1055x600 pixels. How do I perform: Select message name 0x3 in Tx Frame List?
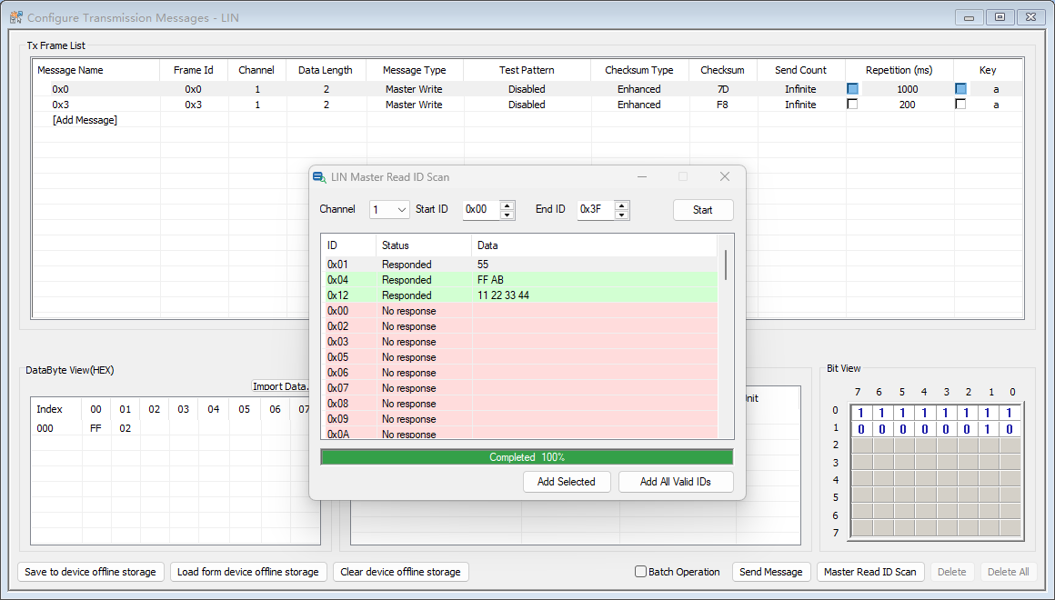point(61,105)
